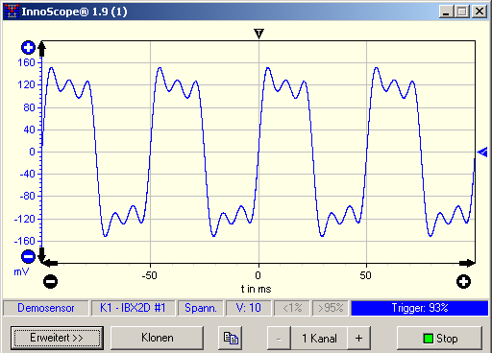
Task: Click the up arrow on voltage axis
Action: click(x=42, y=49)
